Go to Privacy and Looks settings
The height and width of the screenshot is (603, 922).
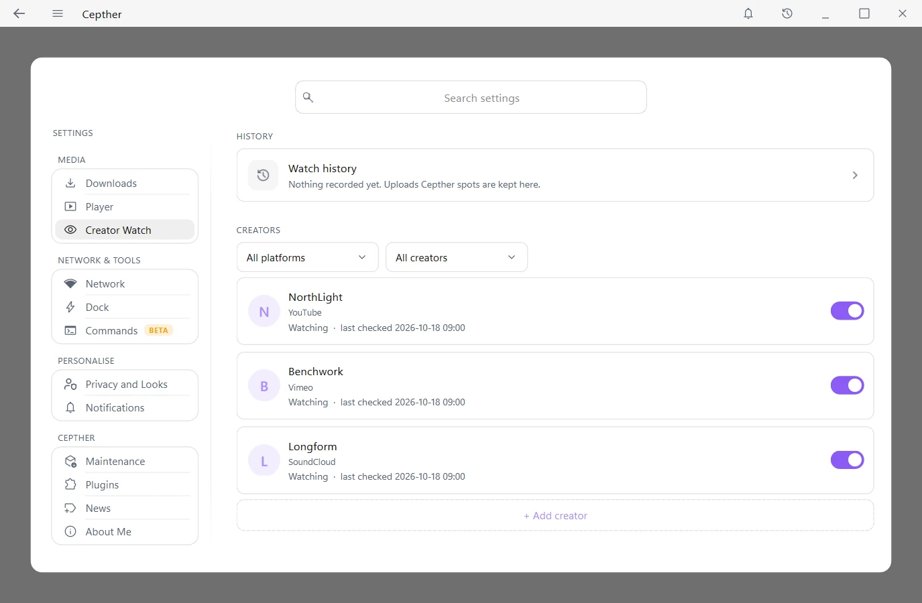point(125,384)
